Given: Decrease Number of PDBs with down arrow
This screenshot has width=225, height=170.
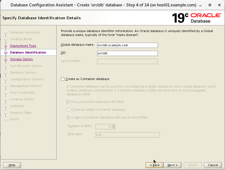Looking at the screenshot, I should [113, 128].
